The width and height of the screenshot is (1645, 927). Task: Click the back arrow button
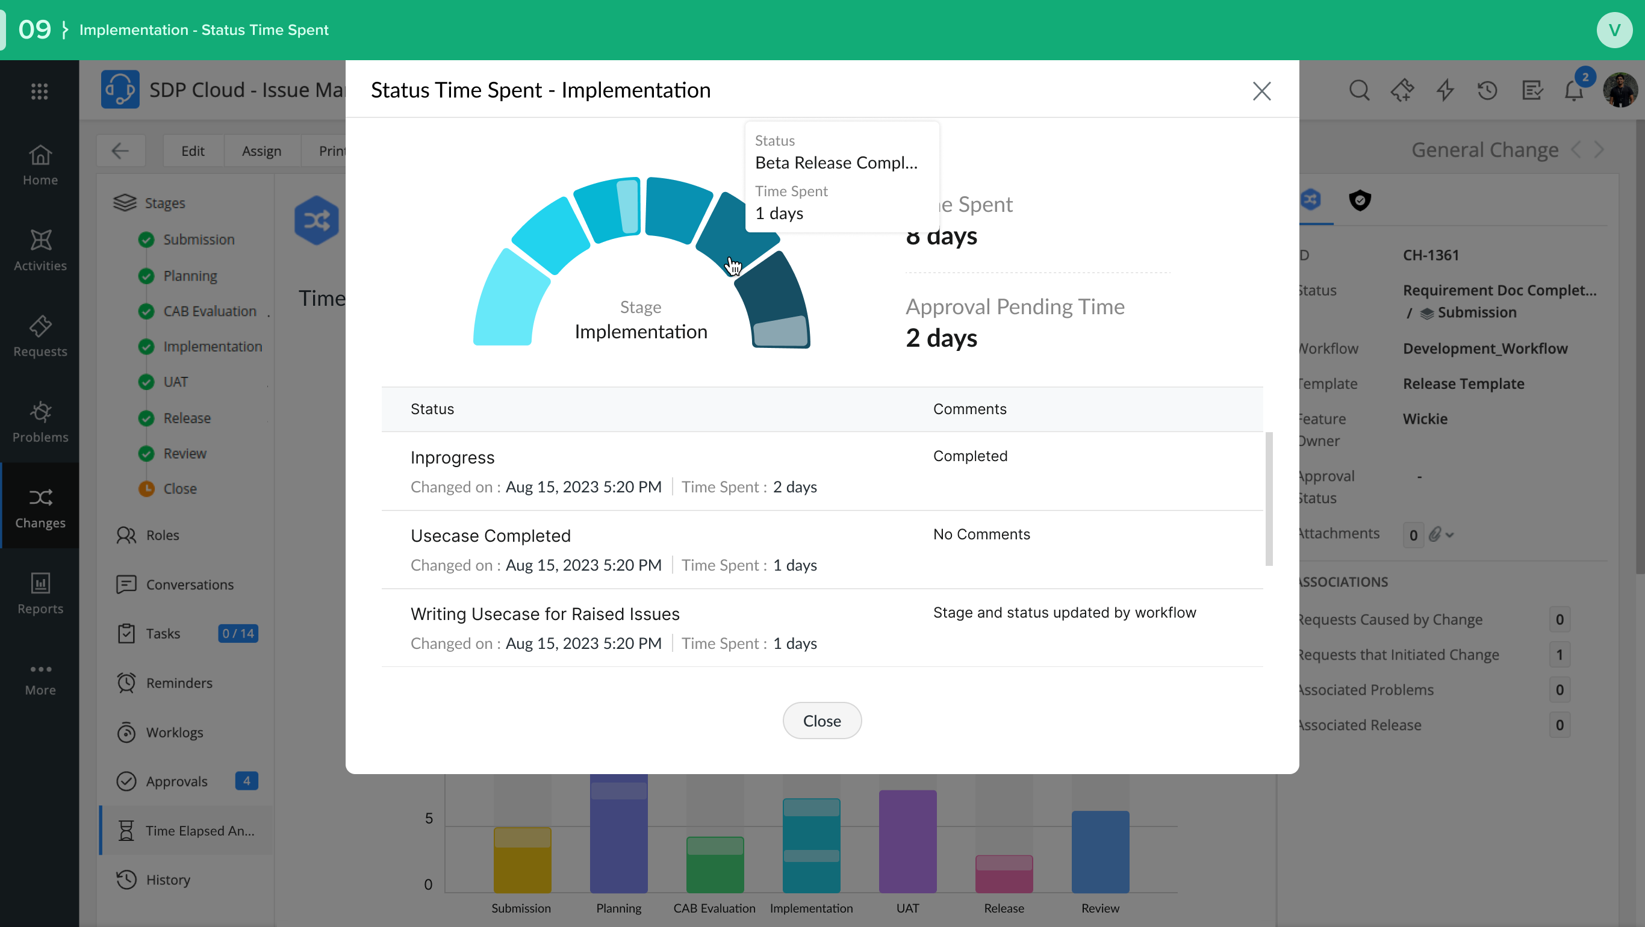pyautogui.click(x=120, y=150)
